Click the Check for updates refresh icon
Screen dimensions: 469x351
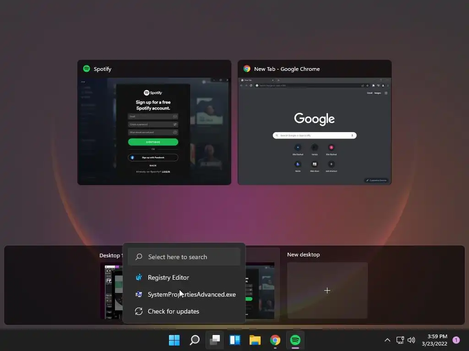click(x=139, y=311)
